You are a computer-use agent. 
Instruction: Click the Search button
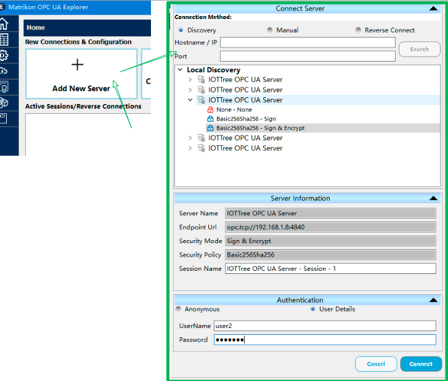419,49
